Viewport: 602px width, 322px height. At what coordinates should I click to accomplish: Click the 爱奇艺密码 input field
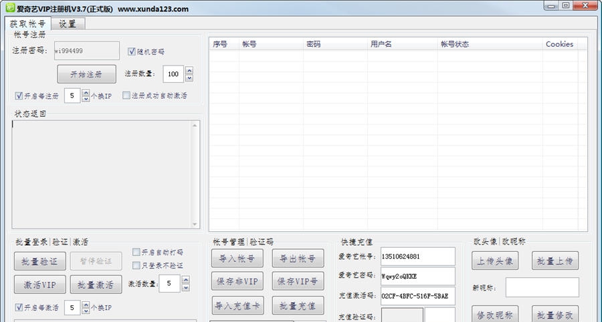(417, 276)
